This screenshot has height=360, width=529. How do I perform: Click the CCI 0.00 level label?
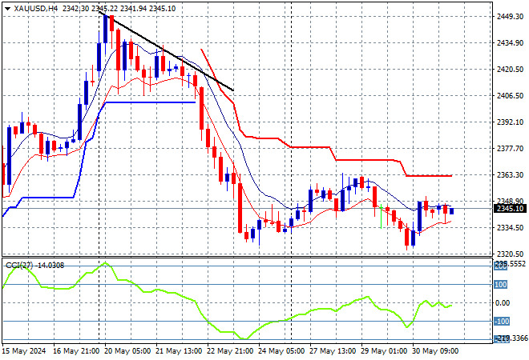click(500, 303)
